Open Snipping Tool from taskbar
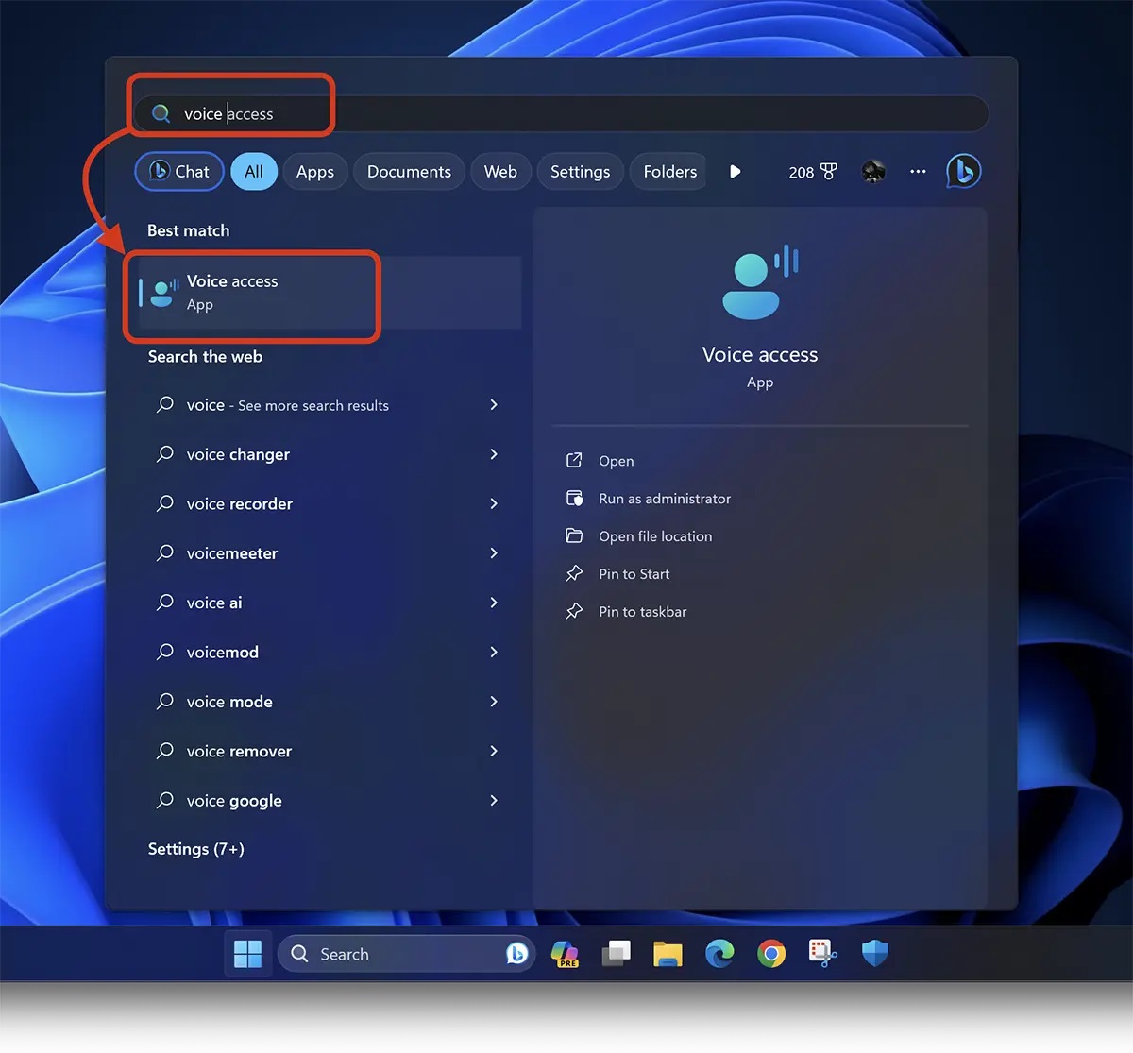The width and height of the screenshot is (1133, 1053). tap(823, 954)
